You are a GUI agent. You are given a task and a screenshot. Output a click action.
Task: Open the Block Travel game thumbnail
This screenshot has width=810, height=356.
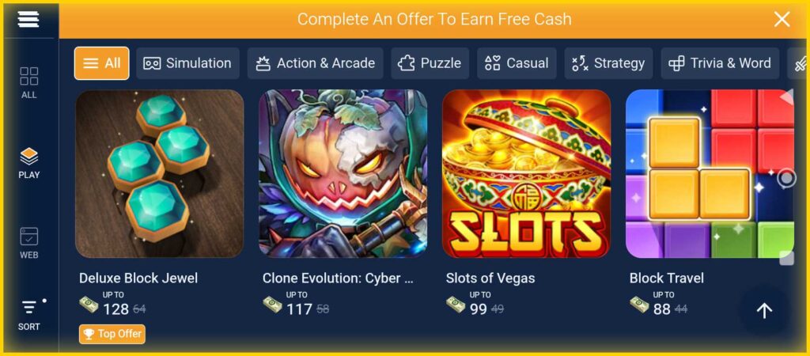pyautogui.click(x=710, y=173)
